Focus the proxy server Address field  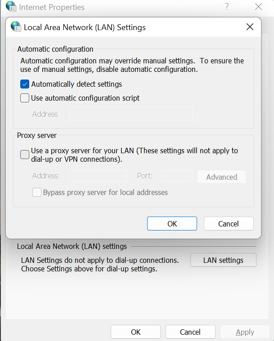coord(98,176)
